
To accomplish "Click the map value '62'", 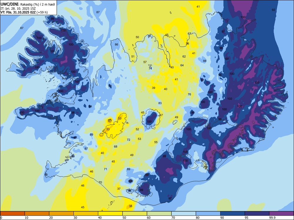I will coord(184,57).
